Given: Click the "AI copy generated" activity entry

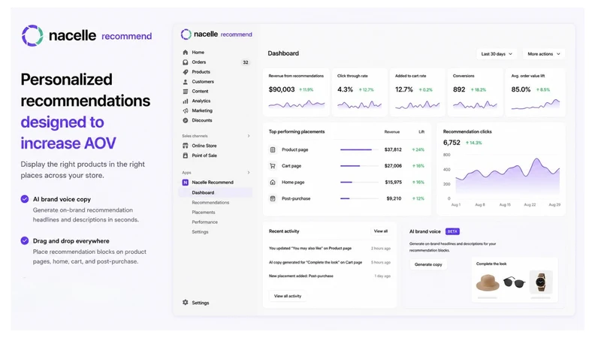Looking at the screenshot, I should point(316,262).
